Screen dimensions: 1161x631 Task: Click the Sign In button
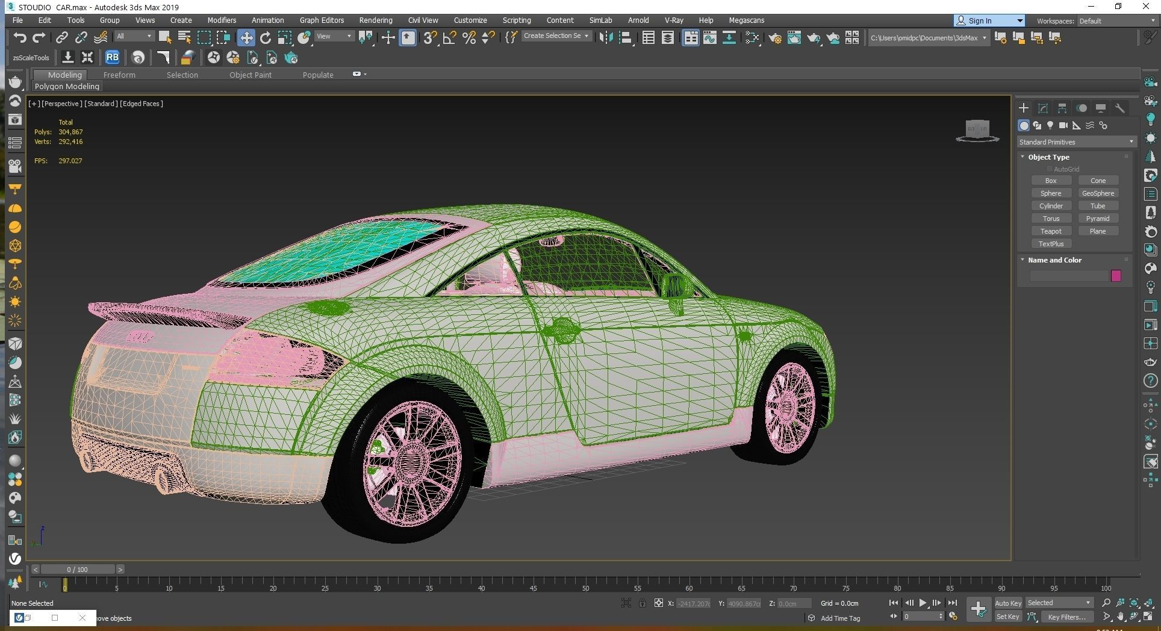pyautogui.click(x=989, y=20)
